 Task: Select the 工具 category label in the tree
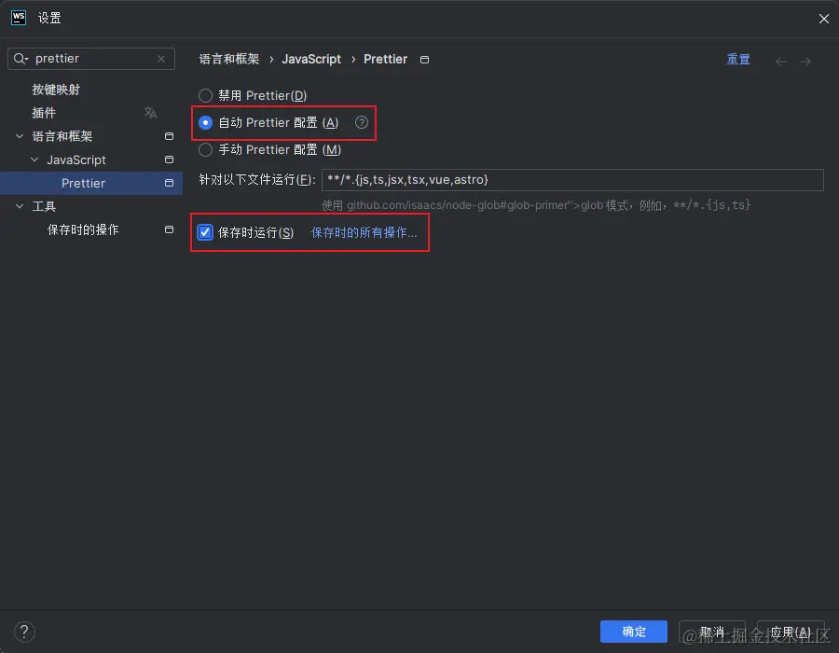coord(44,206)
